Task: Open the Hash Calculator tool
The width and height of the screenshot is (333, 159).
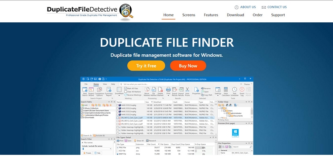Action: (226, 92)
